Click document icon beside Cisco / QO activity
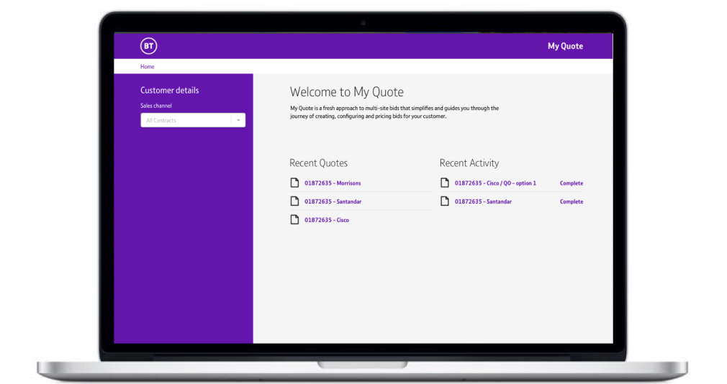 (445, 183)
